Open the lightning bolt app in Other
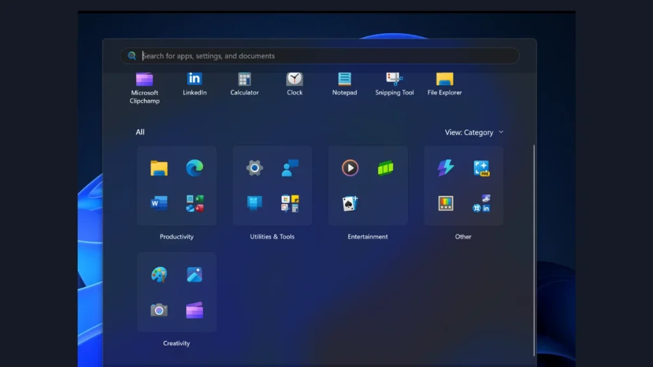This screenshot has width=653, height=367. click(x=446, y=168)
